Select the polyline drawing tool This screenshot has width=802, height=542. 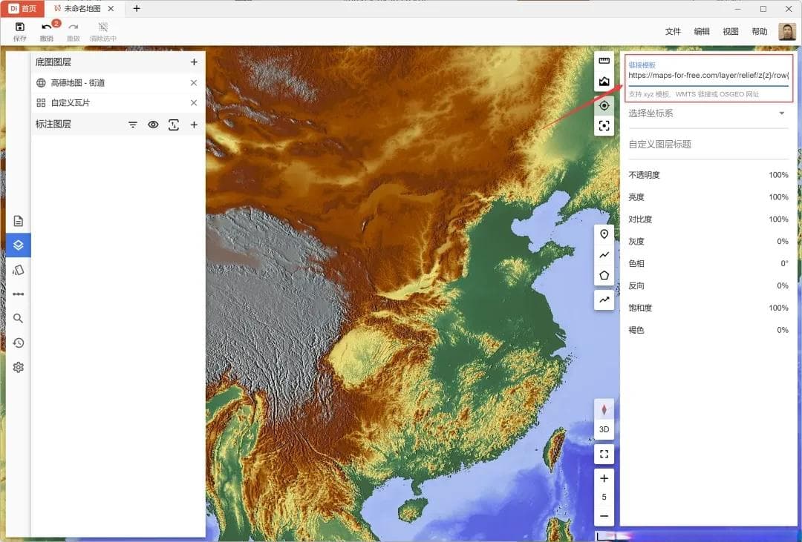tap(604, 255)
